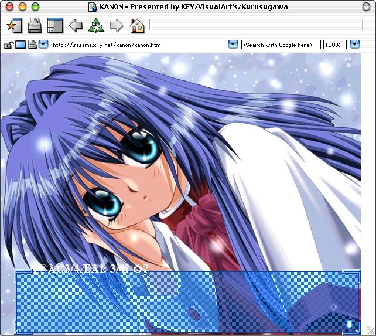The width and height of the screenshot is (376, 336).
Task: Go forward with the right arrow
Action: pyautogui.click(x=117, y=25)
